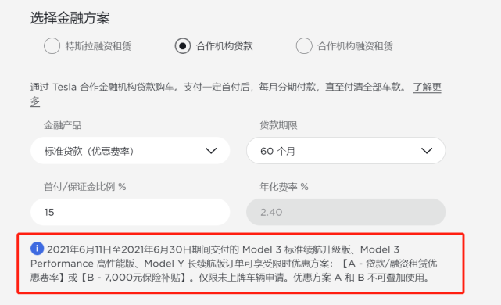Screen dimensions: 501x305
Task: Click the 贷款期限 label
Action: (278, 125)
